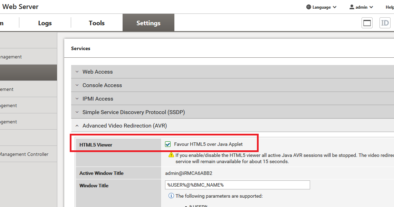Click inside the Window Title input field
394x207 pixels.
pos(237,185)
